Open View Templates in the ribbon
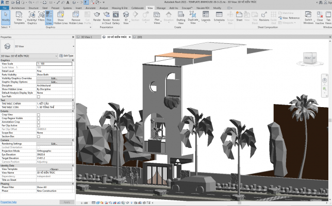 pos(19,18)
